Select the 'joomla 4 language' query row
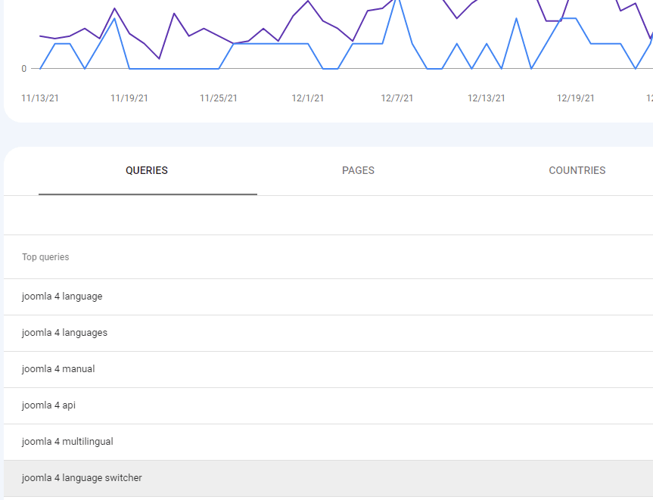Viewport: 653px width, 500px height. click(x=328, y=297)
